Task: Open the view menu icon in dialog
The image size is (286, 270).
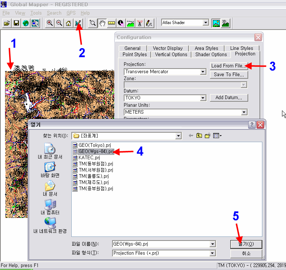Action: click(x=217, y=136)
